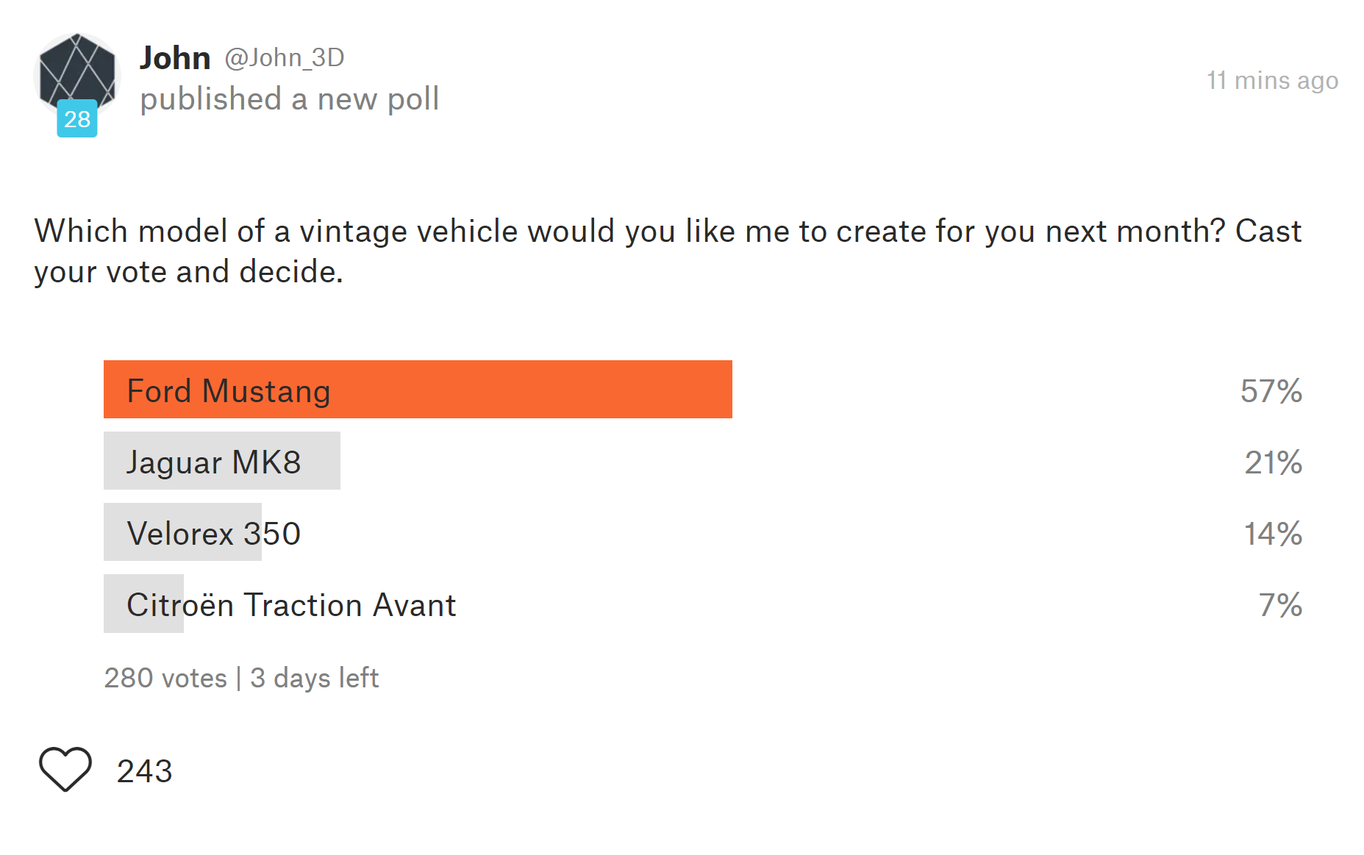Screen dimensions: 1364x855
Task: Click the 11 mins ago timestamp
Action: click(1272, 80)
